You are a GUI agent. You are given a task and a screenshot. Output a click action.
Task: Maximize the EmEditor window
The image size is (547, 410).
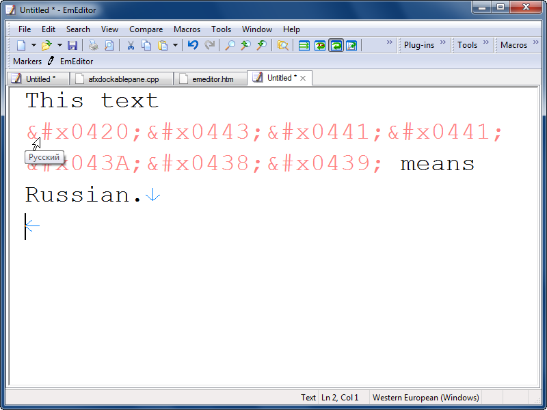pos(501,7)
